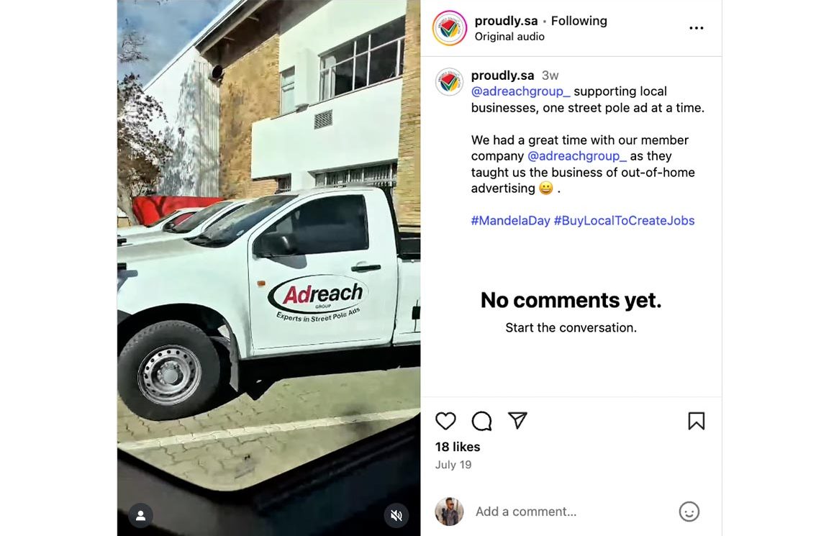Click the proudly.sa username in header

506,21
